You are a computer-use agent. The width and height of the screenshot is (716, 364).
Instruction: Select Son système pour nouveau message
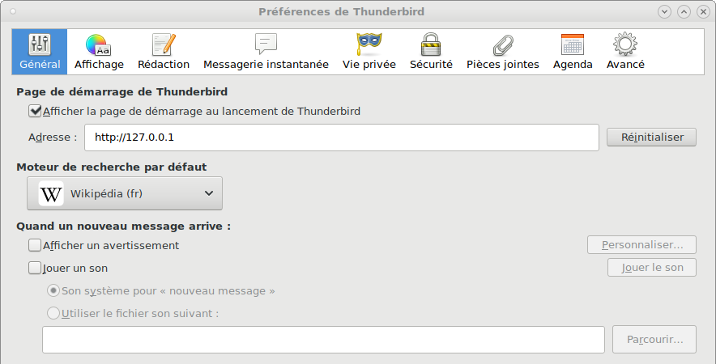click(53, 290)
